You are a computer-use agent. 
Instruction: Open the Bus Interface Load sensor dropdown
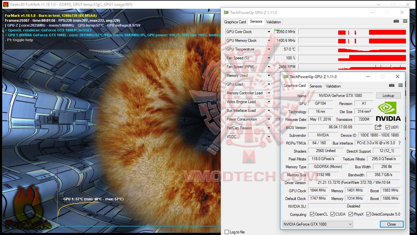[x=269, y=111]
